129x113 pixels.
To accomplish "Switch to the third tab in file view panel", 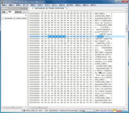I will (x=18, y=12).
